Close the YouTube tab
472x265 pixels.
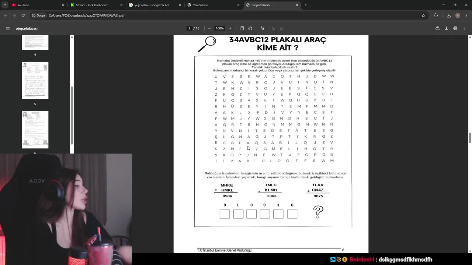pos(63,5)
